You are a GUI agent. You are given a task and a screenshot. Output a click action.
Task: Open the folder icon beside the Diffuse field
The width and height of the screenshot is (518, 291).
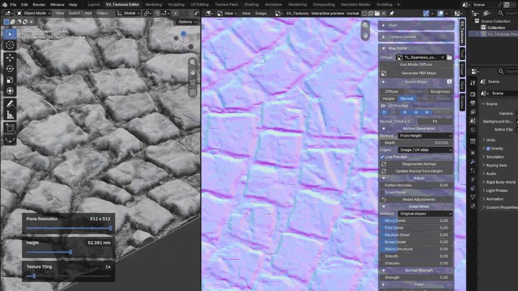(449, 57)
